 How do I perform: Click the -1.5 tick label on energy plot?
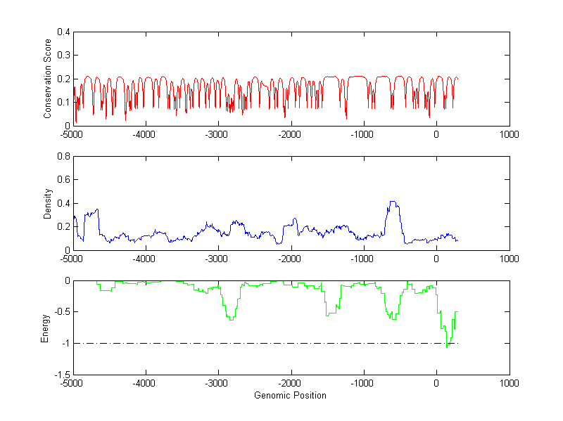point(61,375)
